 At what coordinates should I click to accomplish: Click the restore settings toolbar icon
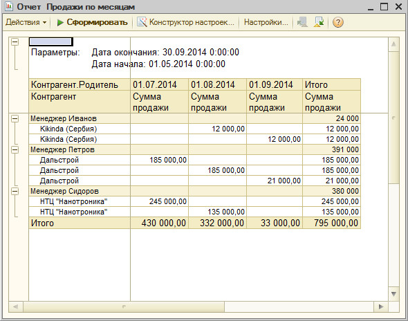[x=319, y=22]
